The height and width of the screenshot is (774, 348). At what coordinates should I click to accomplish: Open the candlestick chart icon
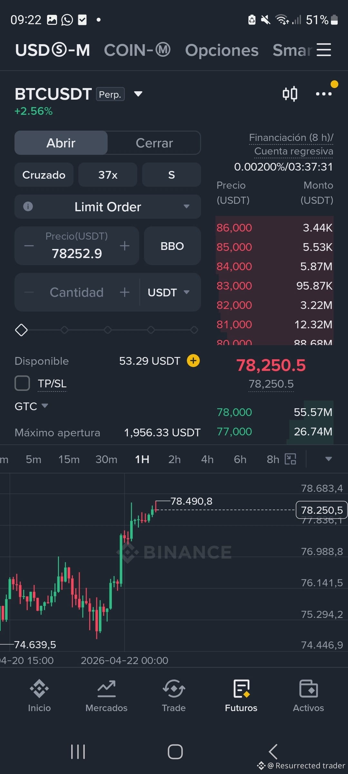[290, 94]
